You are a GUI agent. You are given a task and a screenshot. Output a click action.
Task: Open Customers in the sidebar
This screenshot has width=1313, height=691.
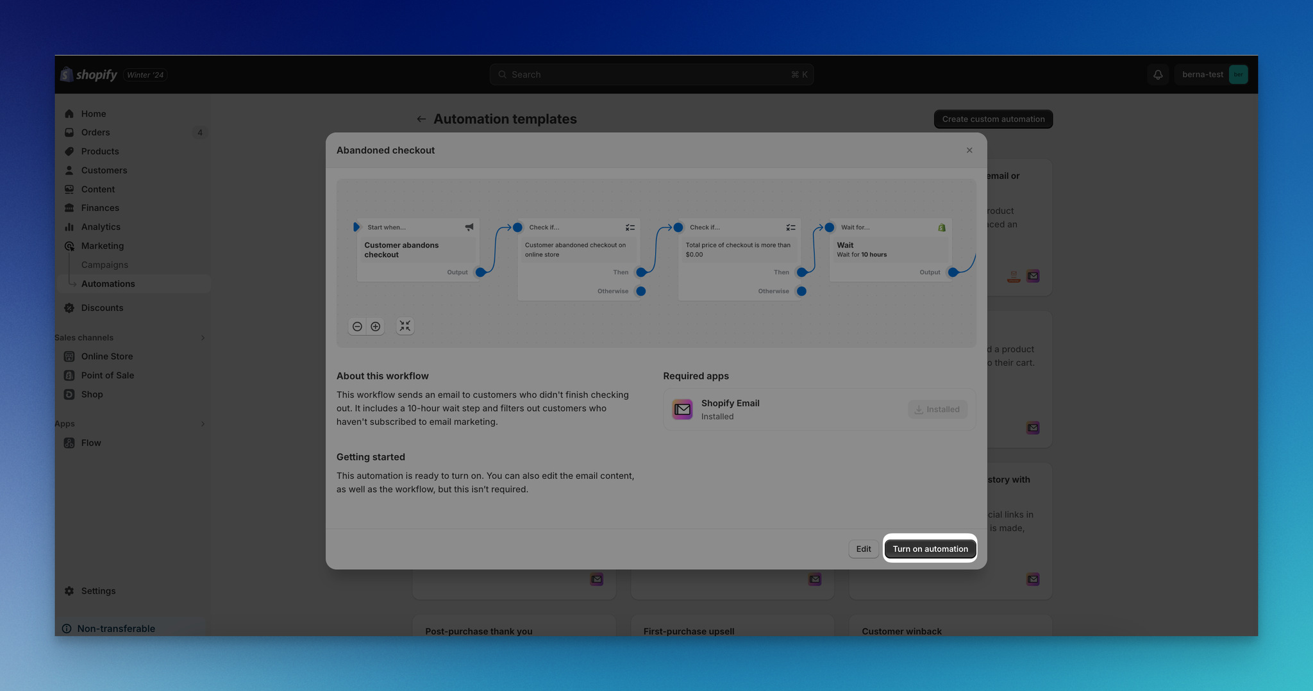134,171
